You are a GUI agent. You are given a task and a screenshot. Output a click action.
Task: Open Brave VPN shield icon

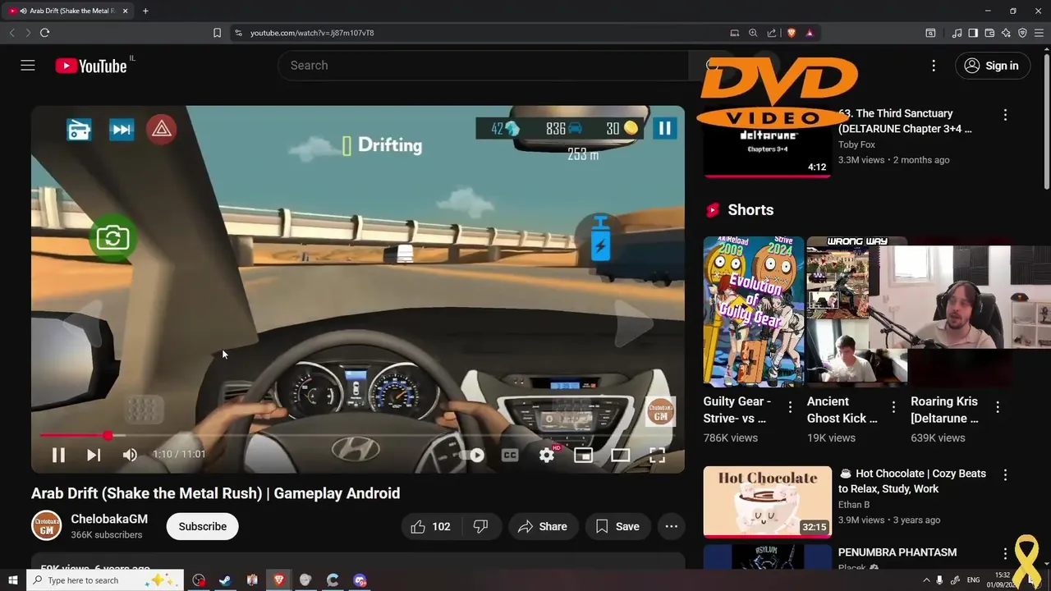coord(1022,33)
